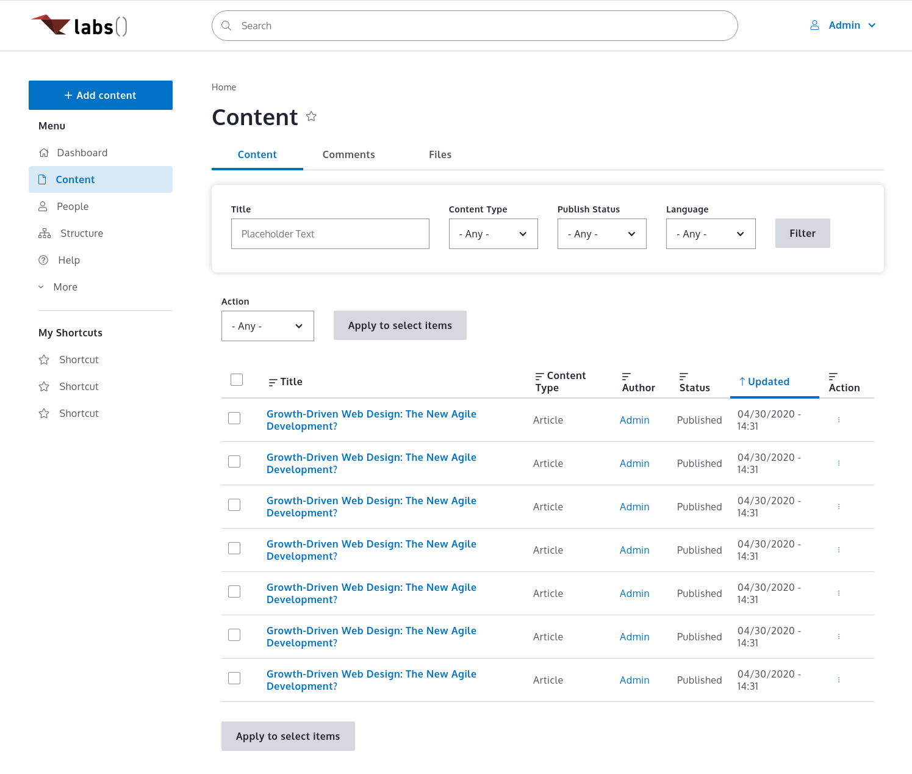This screenshot has height=774, width=912.
Task: Click the Filter button
Action: pos(803,233)
